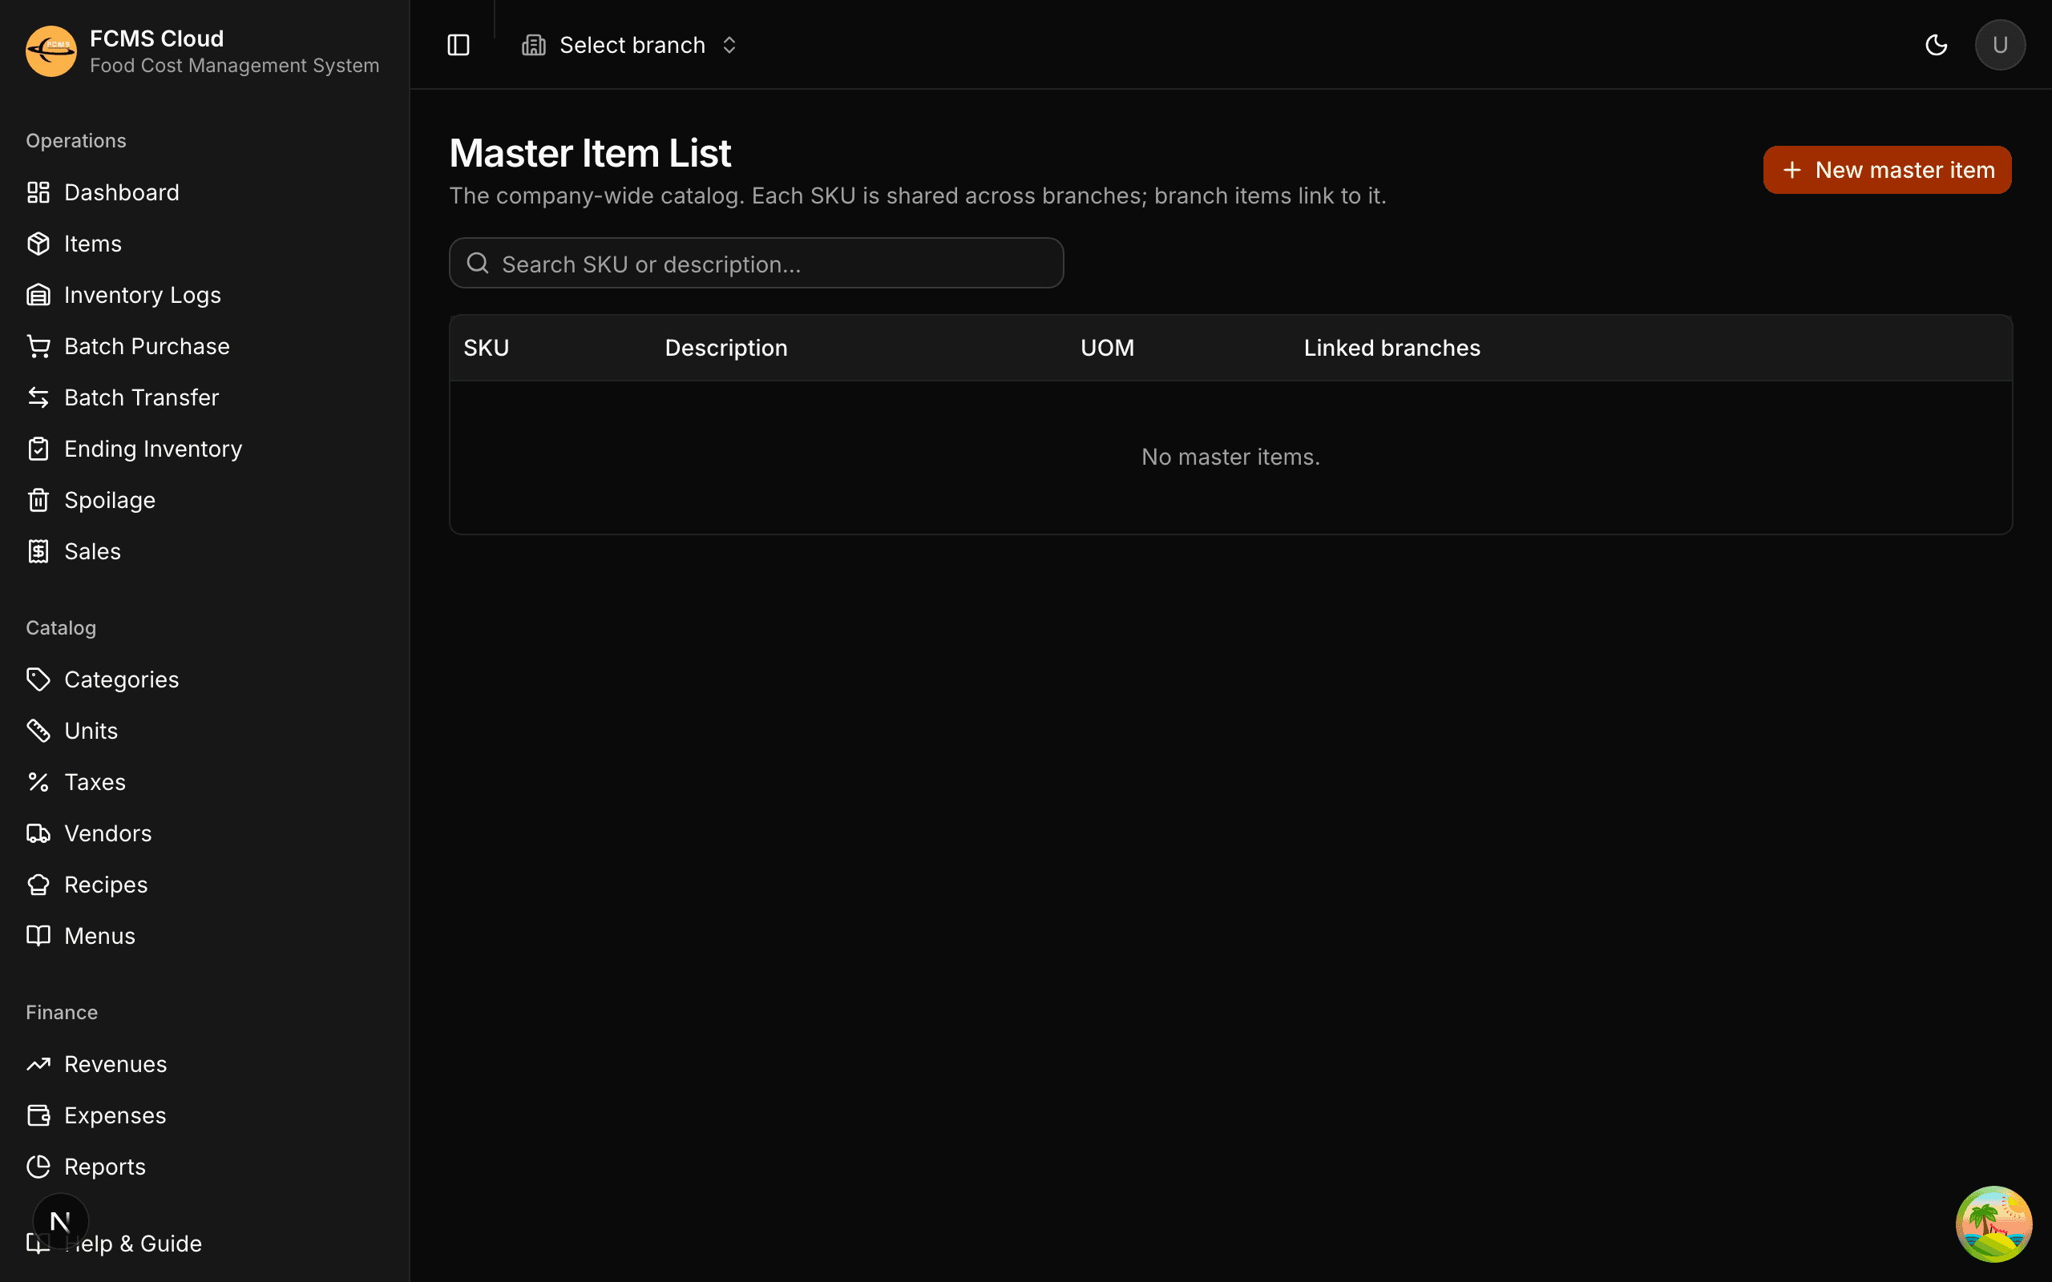This screenshot has height=1282, width=2052.
Task: Click the Recipes chef hat icon
Action: click(x=38, y=885)
